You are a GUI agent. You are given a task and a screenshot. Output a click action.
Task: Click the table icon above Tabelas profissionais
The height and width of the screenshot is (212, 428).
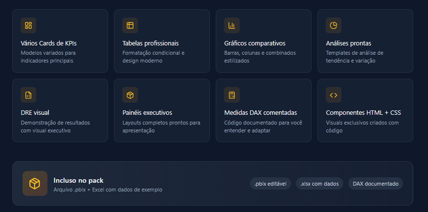point(130,25)
